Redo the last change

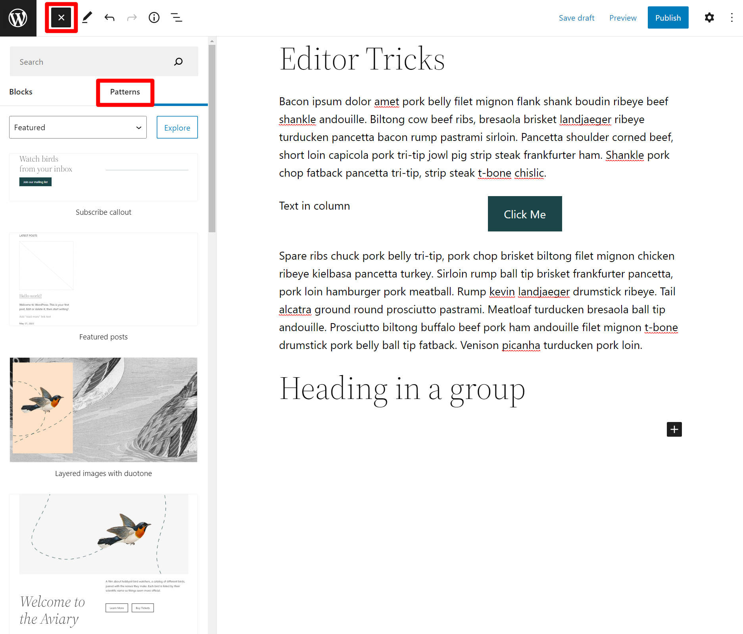pyautogui.click(x=131, y=17)
